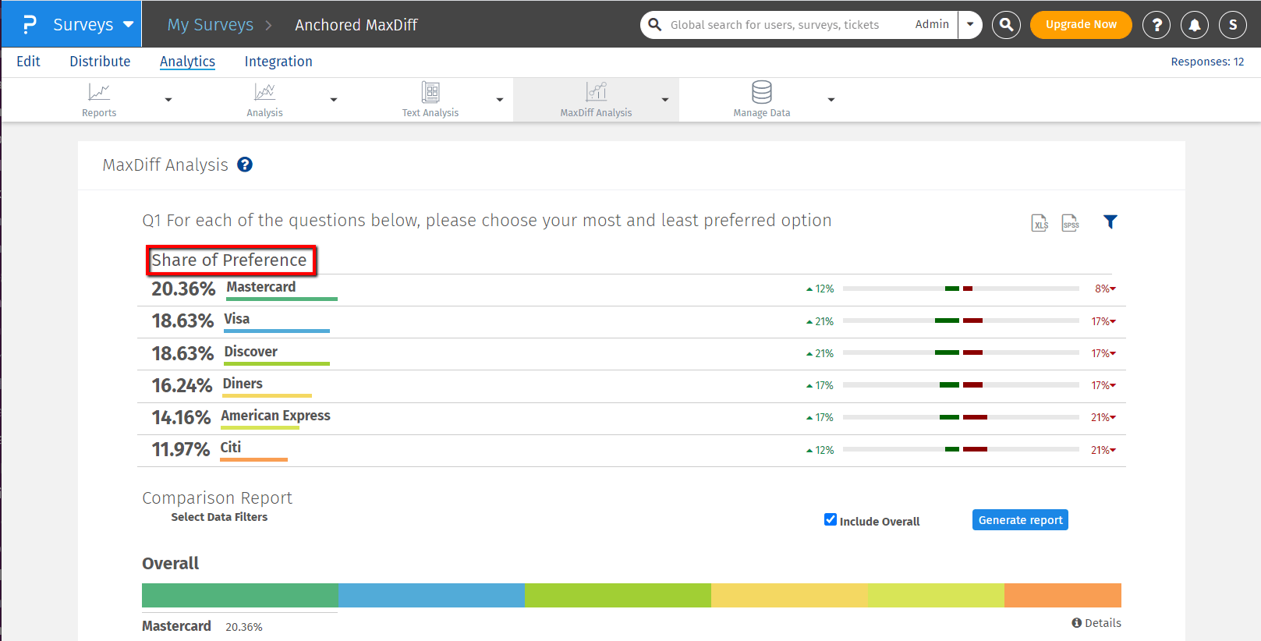Switch to the Distribute tab
This screenshot has height=641, width=1261.
pyautogui.click(x=100, y=62)
